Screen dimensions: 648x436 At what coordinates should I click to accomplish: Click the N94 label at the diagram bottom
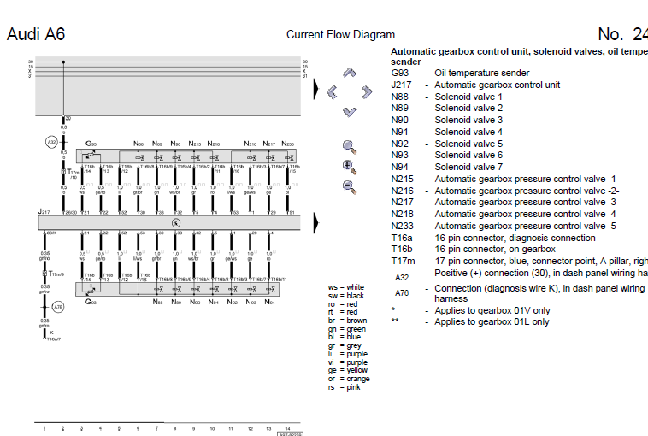pyautogui.click(x=269, y=302)
